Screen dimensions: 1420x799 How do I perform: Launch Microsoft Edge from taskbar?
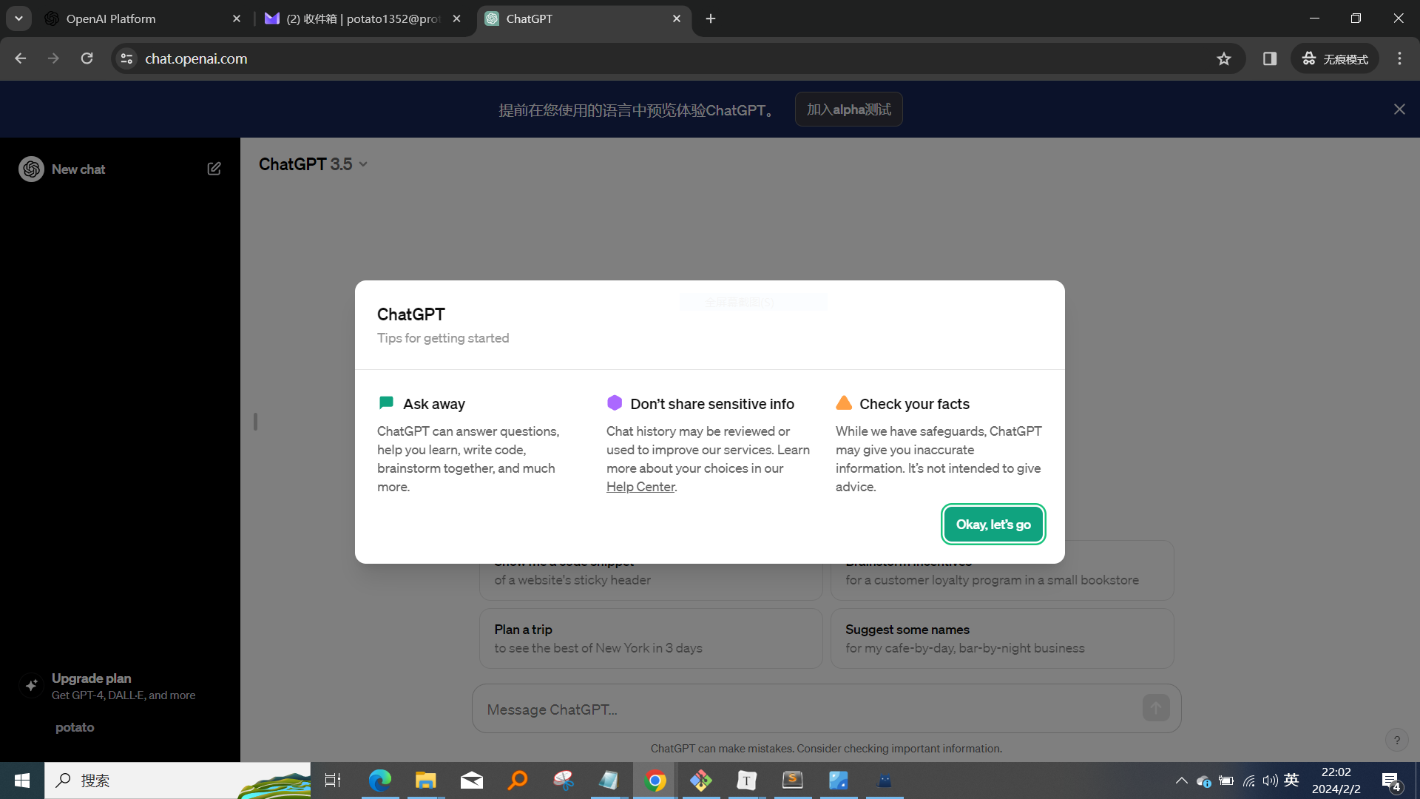tap(379, 781)
